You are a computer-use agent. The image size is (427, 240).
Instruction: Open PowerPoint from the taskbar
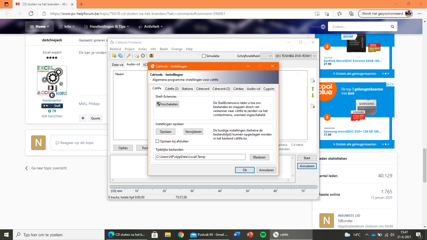250,235
